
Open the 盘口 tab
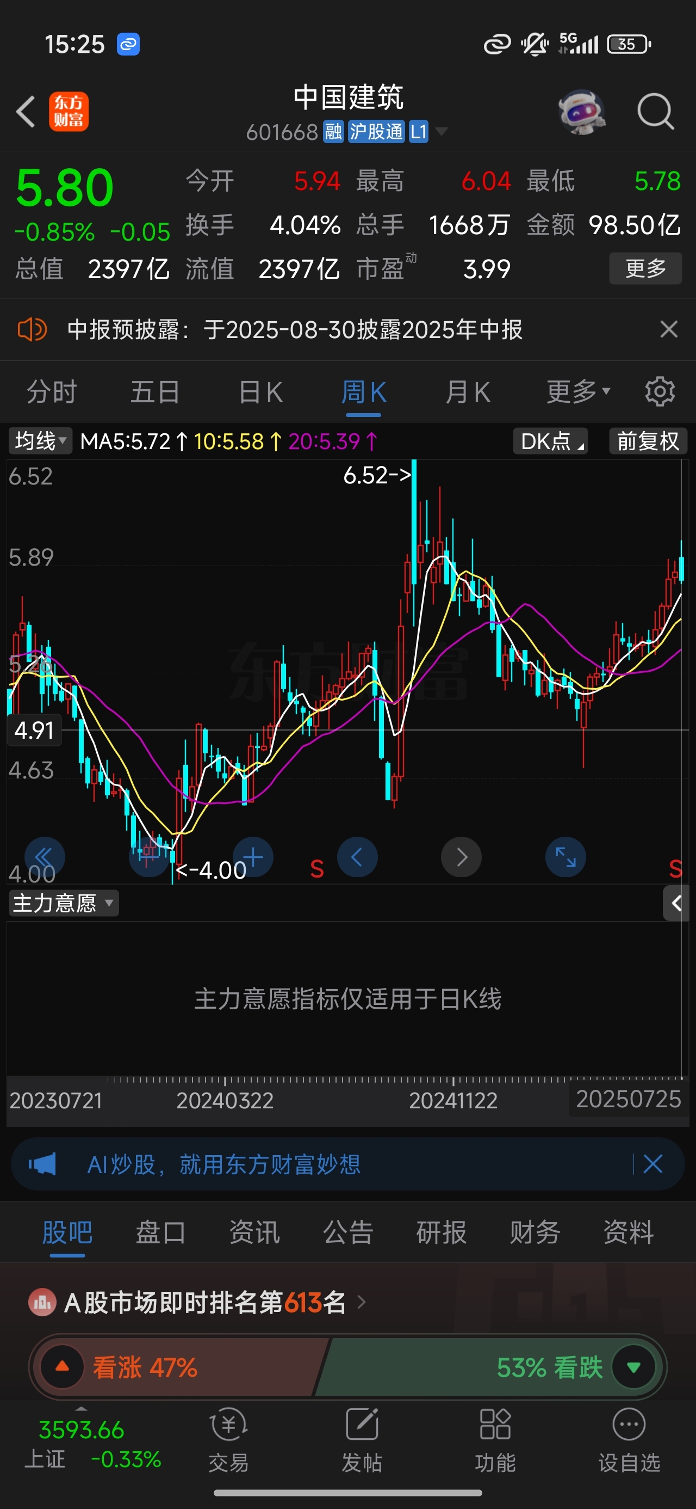[160, 1232]
